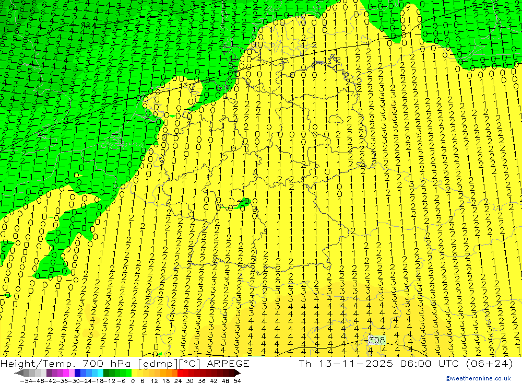Click the 0 legend scale value
The height and width of the screenshot is (383, 522).
(x=133, y=381)
